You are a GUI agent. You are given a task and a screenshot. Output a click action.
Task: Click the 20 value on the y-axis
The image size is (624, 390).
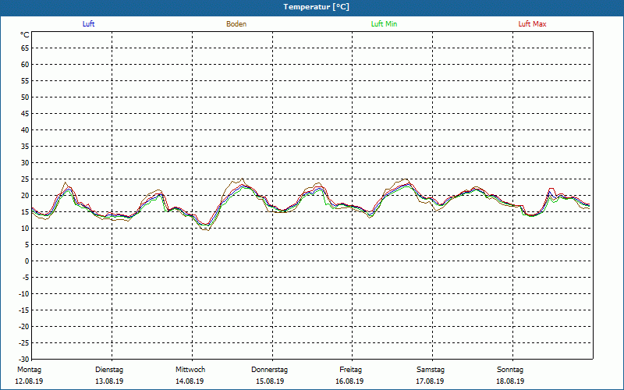tap(25, 196)
